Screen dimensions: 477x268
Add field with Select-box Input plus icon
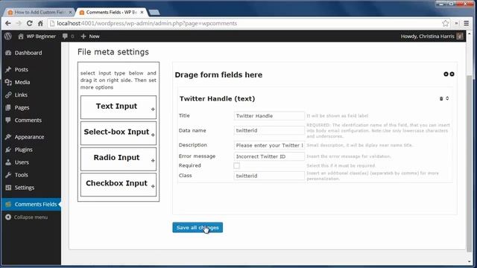click(x=153, y=135)
